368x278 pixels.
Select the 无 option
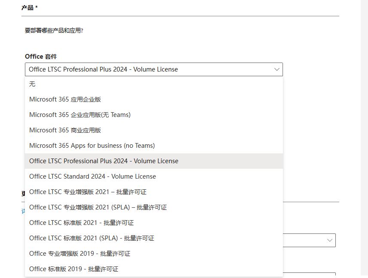(x=32, y=84)
